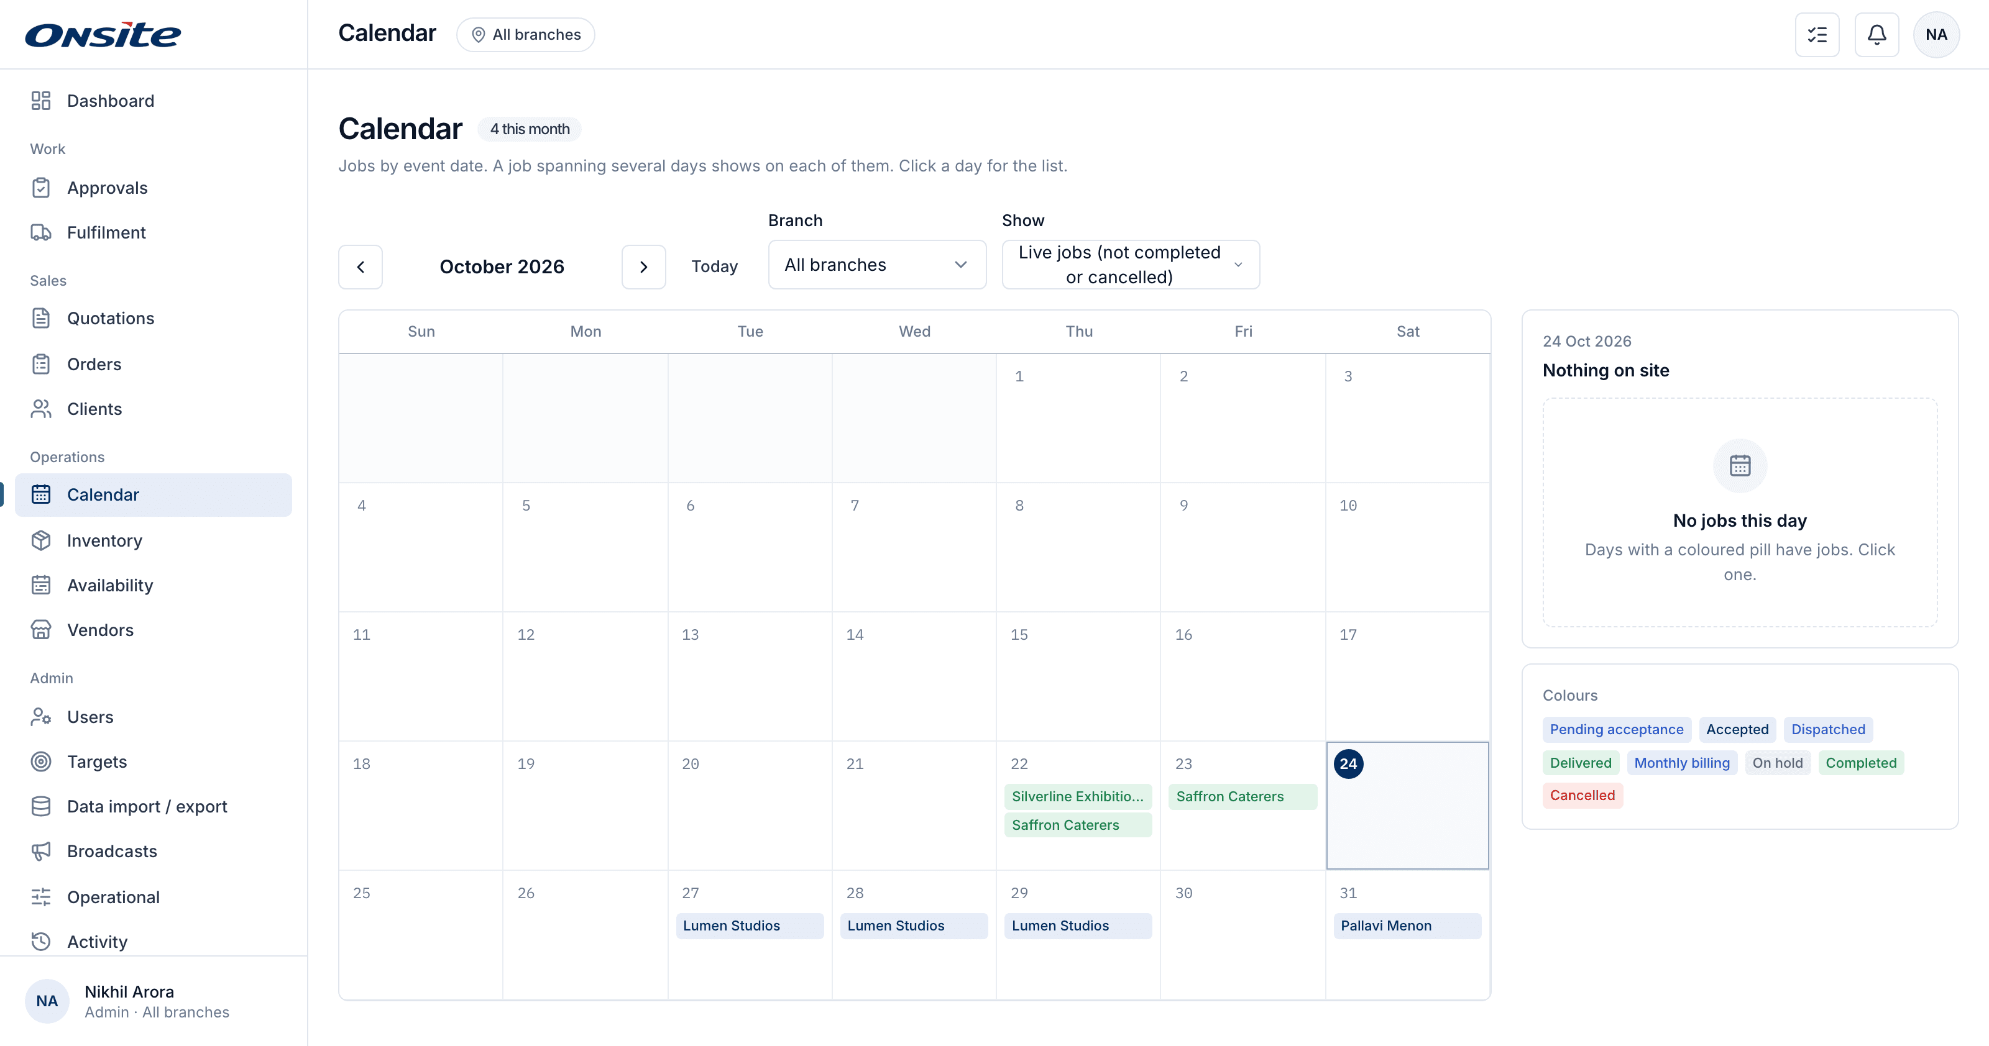
Task: Open Saffron Caterers job on the 22nd
Action: pyautogui.click(x=1078, y=825)
